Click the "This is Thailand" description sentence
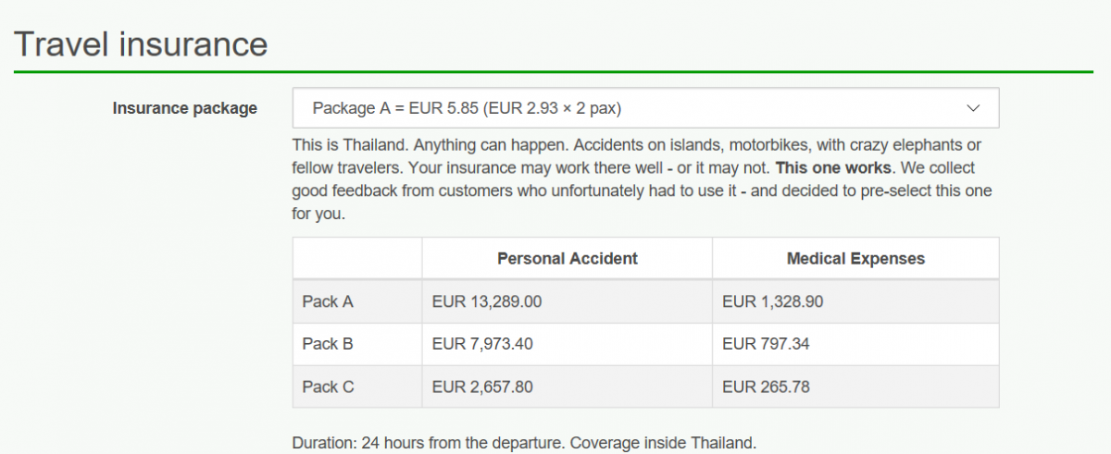This screenshot has height=454, width=1111. point(350,146)
